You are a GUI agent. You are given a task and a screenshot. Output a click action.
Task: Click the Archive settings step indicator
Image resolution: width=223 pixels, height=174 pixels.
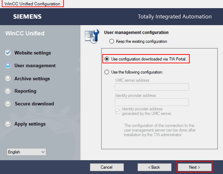8,78
